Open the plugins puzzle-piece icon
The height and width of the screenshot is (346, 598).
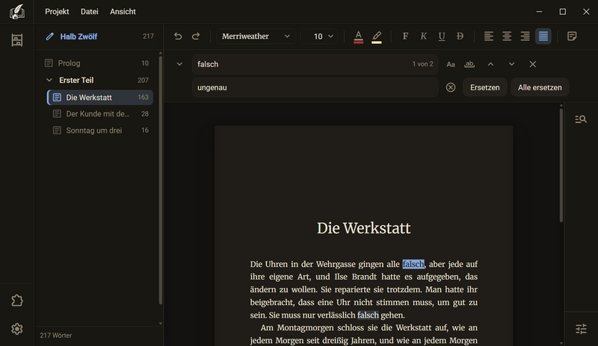(x=16, y=301)
